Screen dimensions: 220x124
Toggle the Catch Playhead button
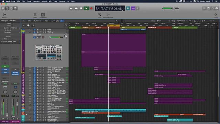62,21
